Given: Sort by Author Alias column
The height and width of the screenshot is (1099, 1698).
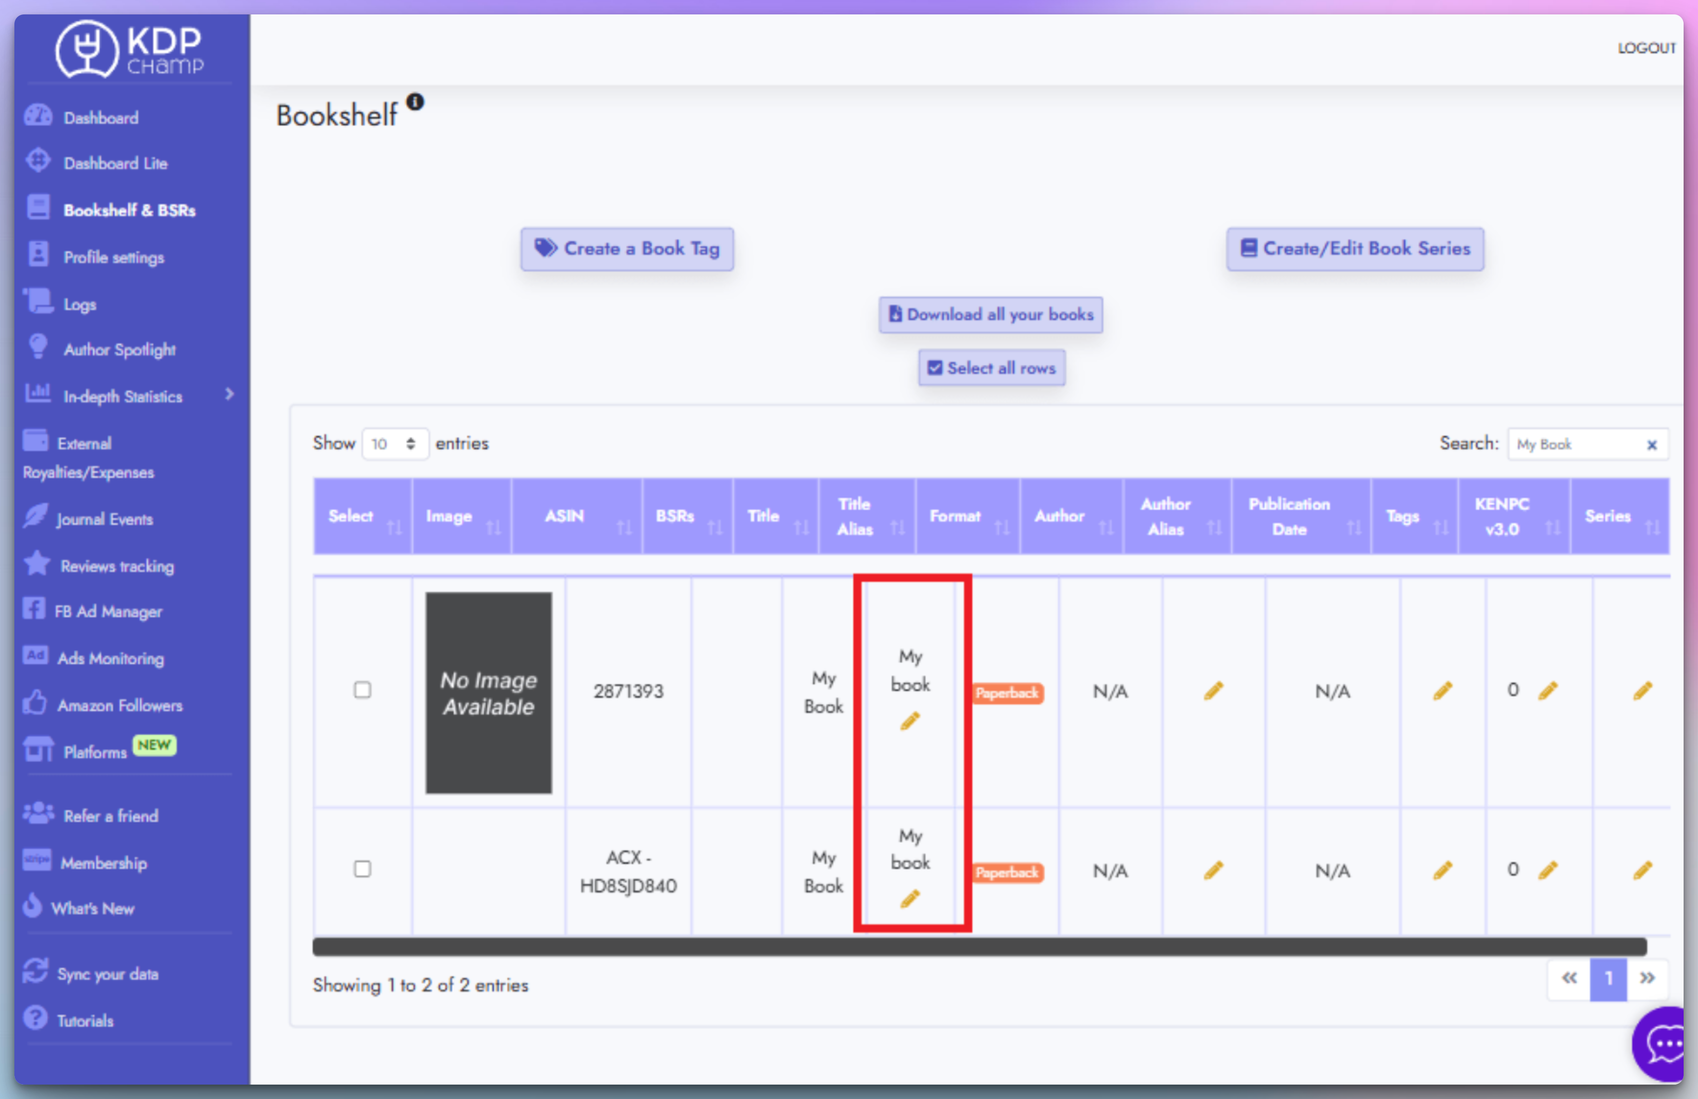Looking at the screenshot, I should pos(1178,517).
